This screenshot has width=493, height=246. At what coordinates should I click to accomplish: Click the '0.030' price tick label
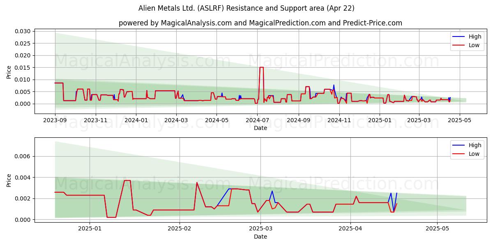22,31
